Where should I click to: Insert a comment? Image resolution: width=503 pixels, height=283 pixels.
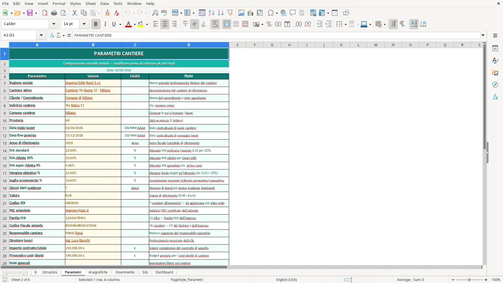click(x=293, y=13)
